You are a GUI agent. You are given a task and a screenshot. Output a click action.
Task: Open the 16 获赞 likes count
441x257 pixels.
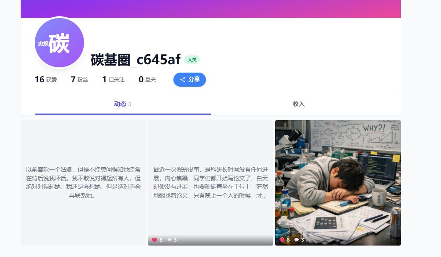coord(46,80)
